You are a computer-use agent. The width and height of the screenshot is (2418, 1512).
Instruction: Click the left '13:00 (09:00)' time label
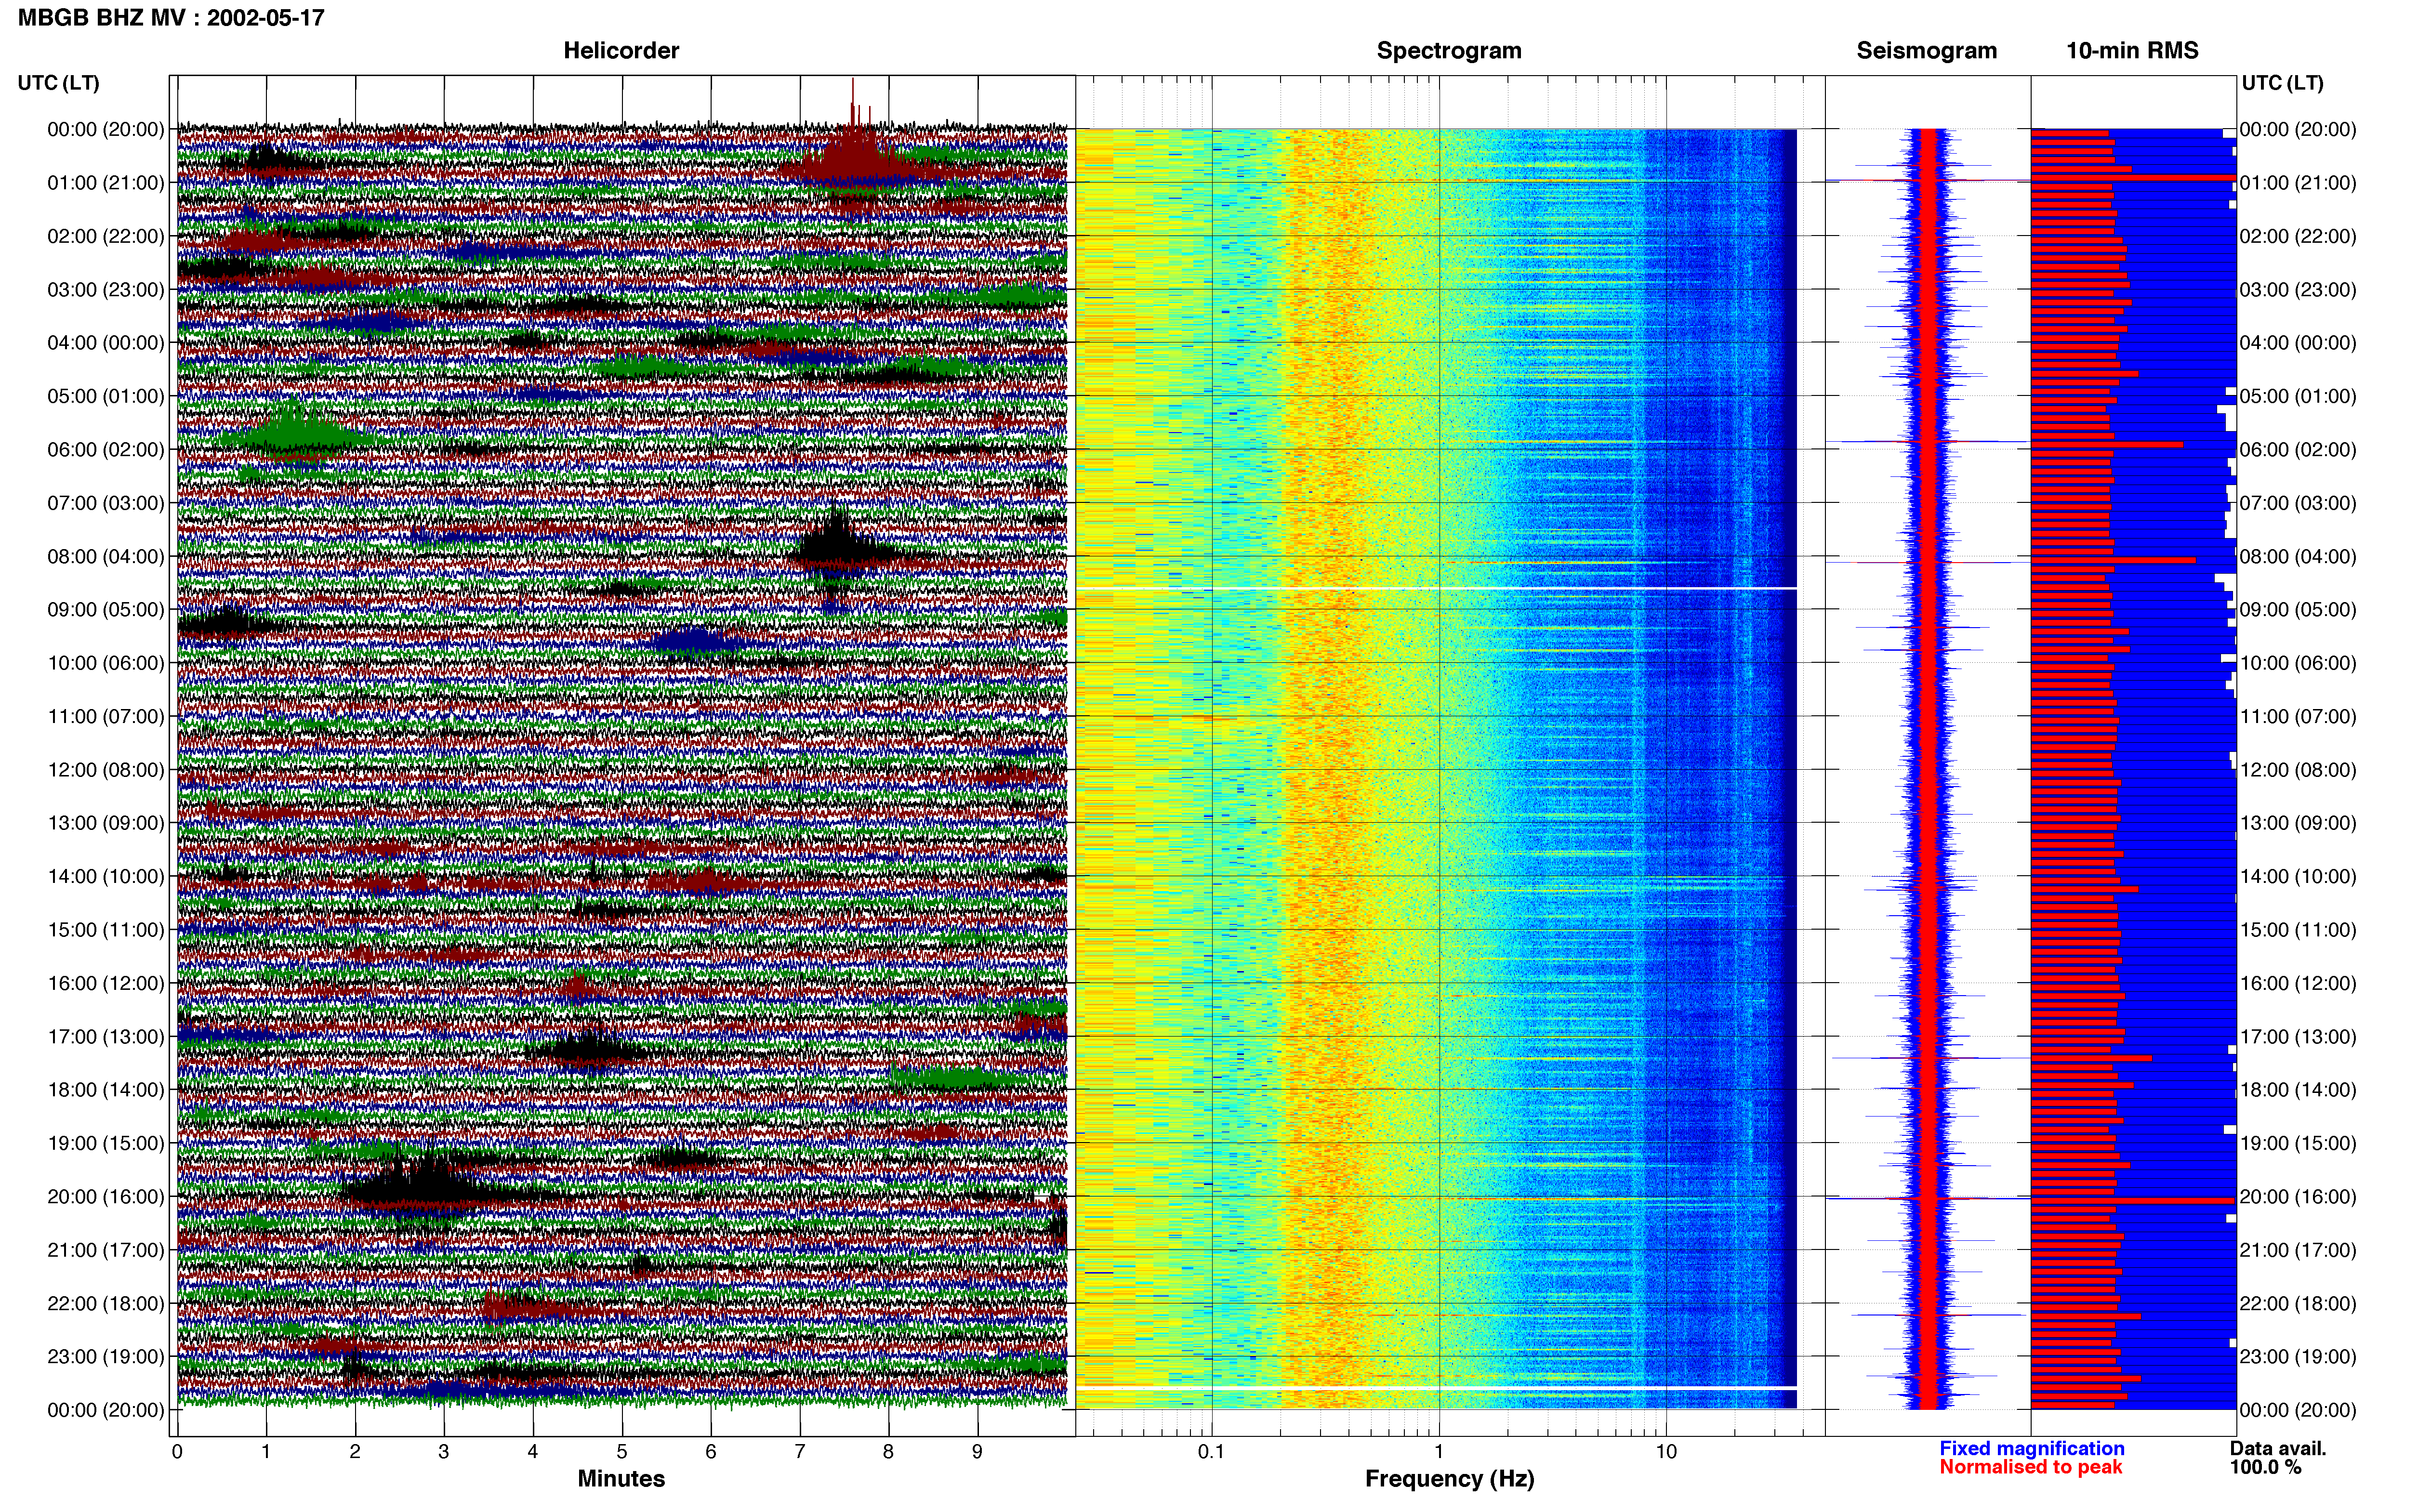click(105, 822)
